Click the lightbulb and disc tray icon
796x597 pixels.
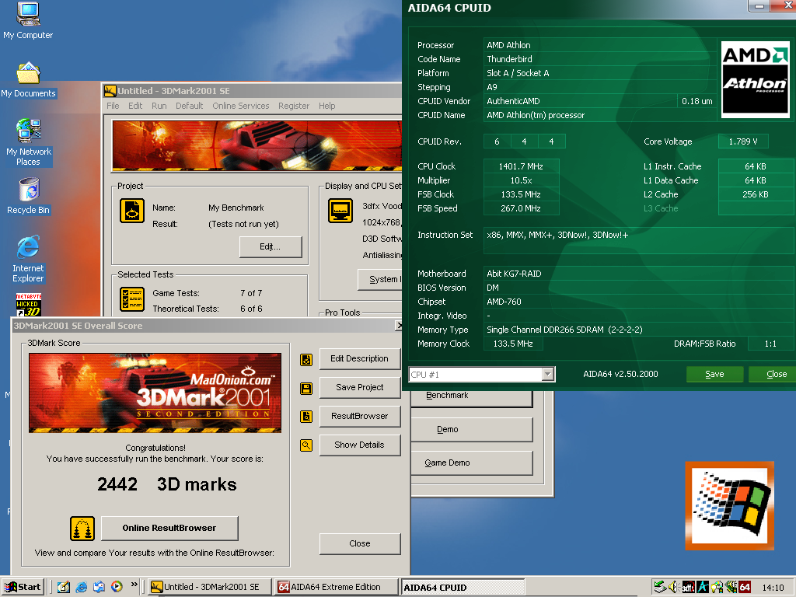[717, 588]
